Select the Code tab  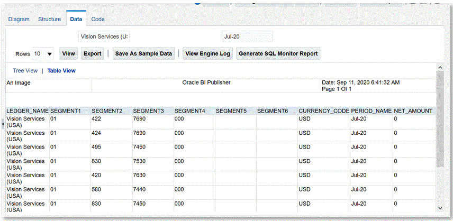click(x=98, y=19)
